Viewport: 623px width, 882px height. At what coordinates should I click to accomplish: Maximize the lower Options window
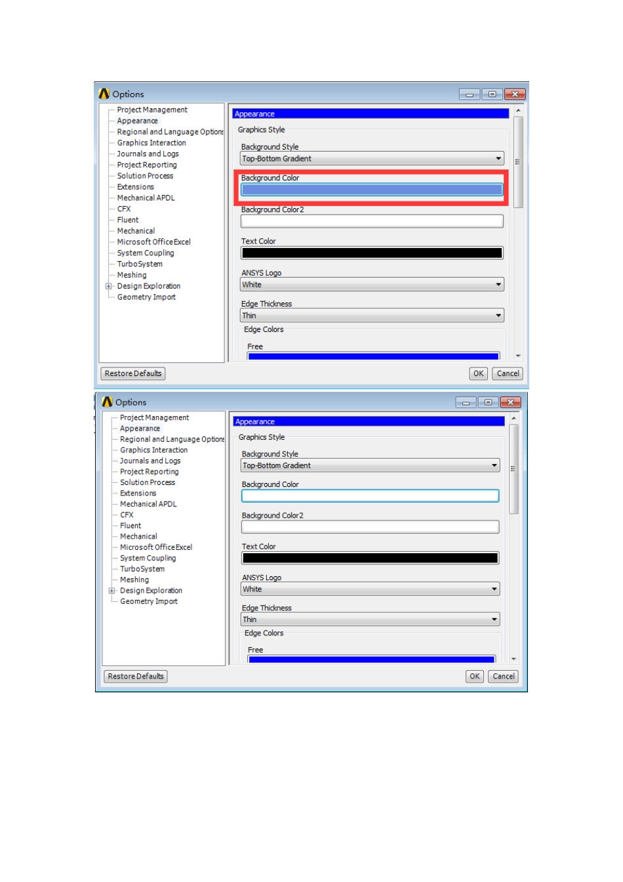(x=489, y=402)
